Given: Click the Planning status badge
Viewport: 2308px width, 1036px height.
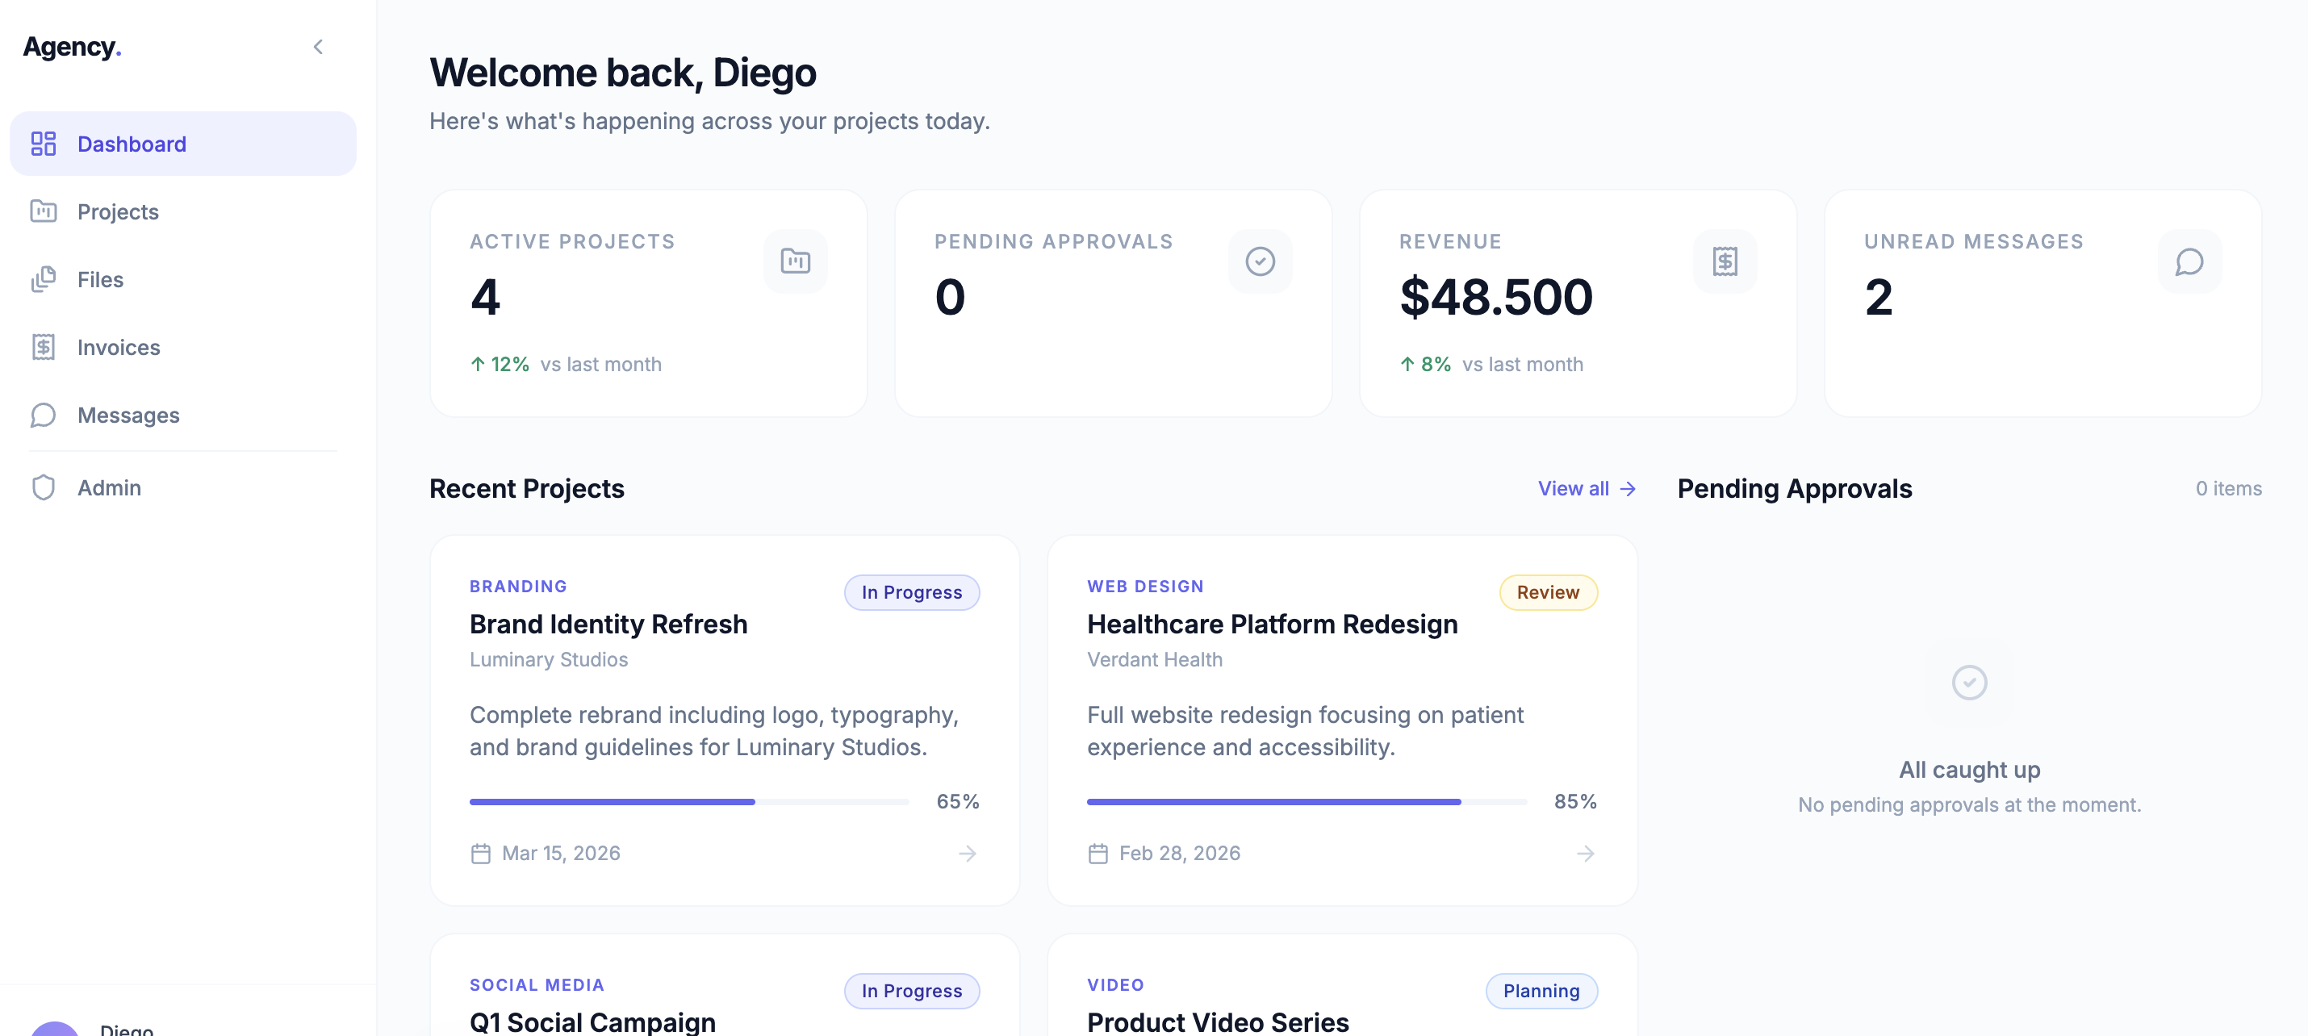Looking at the screenshot, I should [1541, 990].
